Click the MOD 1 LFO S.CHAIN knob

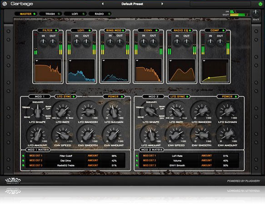click(114, 112)
